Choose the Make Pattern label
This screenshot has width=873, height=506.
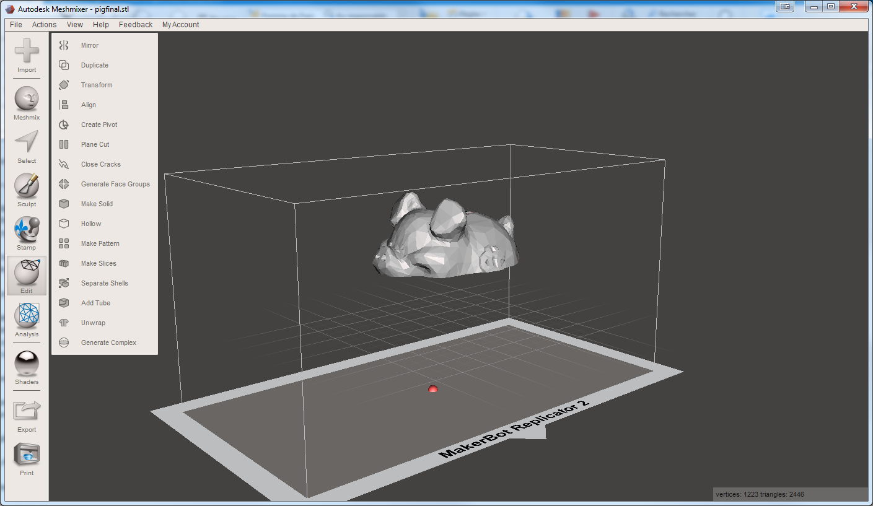(100, 243)
